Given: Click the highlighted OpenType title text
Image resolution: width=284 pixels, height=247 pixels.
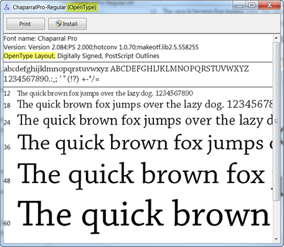Looking at the screenshot, I should pos(82,8).
